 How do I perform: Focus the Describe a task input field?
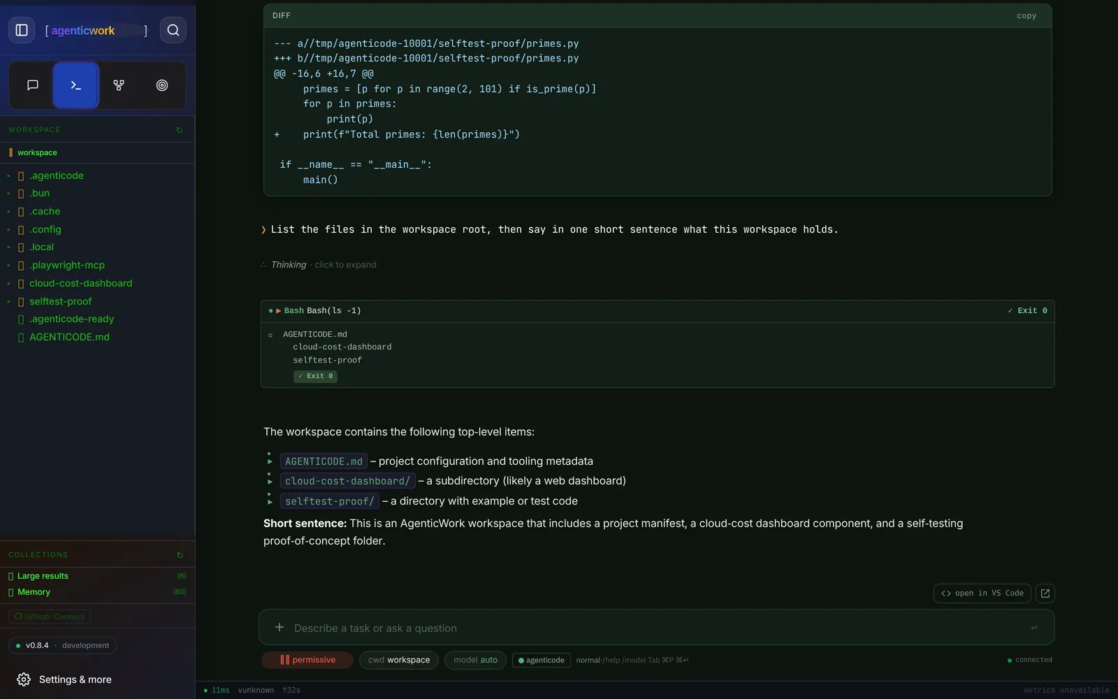[657, 628]
